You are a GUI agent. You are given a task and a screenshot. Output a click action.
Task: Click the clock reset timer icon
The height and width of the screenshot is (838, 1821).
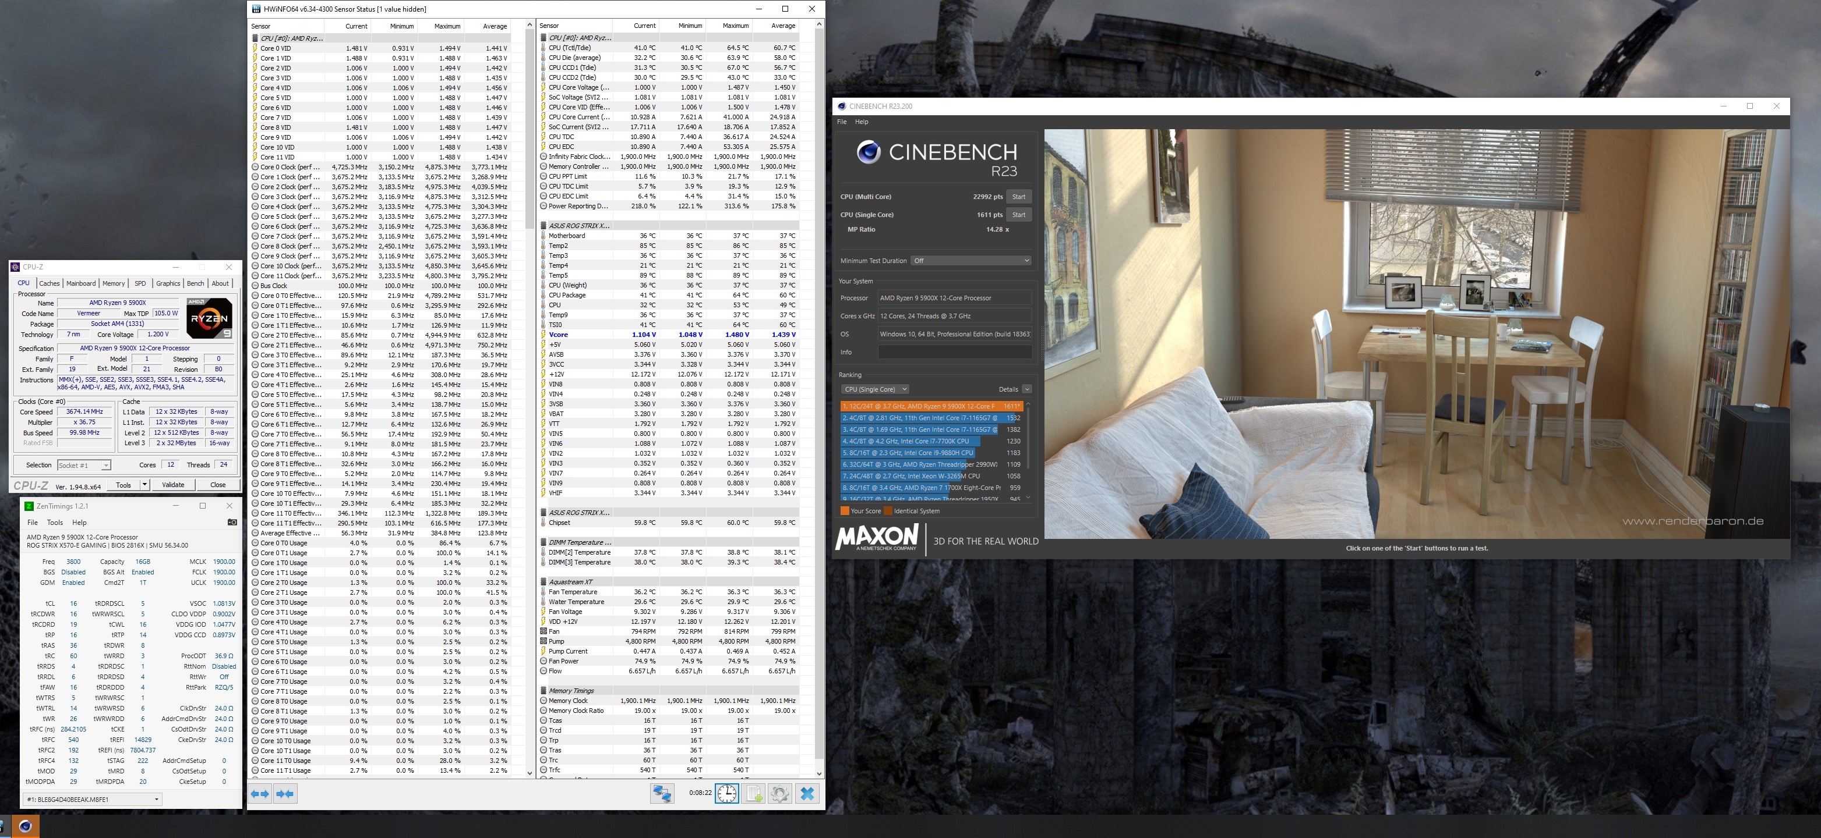click(726, 794)
